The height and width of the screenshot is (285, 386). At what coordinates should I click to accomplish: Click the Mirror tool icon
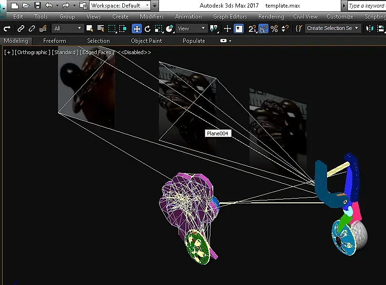pos(369,28)
